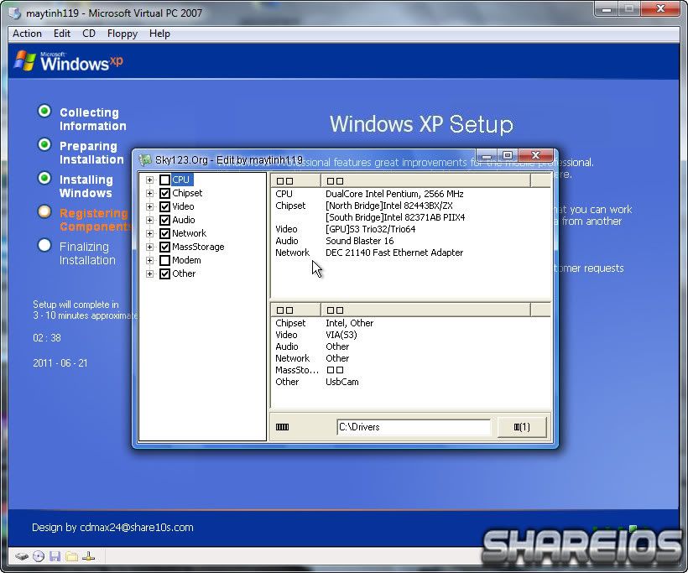Image resolution: width=688 pixels, height=573 pixels.
Task: Open the Help menu
Action: click(159, 34)
